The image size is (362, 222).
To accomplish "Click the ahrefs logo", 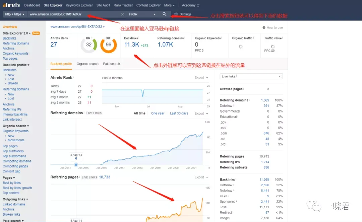I will coord(11,5).
